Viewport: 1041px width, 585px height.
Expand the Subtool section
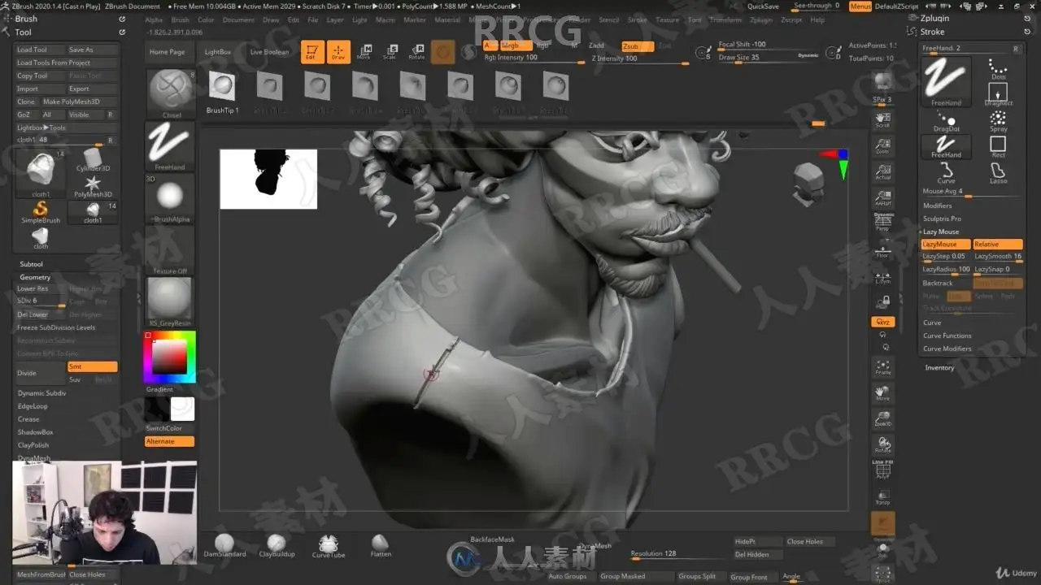(32, 264)
